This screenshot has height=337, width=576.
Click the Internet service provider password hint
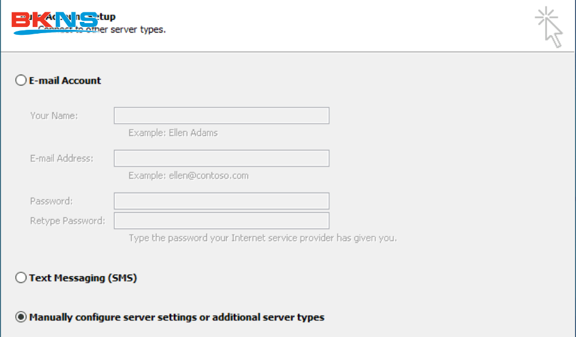(x=263, y=238)
